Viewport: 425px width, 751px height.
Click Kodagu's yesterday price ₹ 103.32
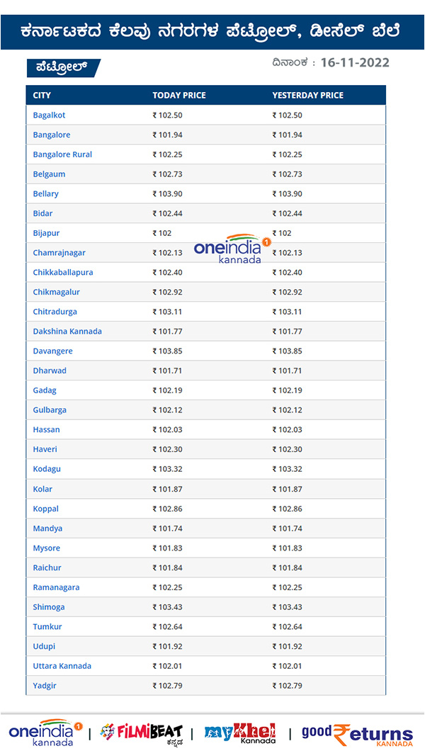click(x=290, y=470)
